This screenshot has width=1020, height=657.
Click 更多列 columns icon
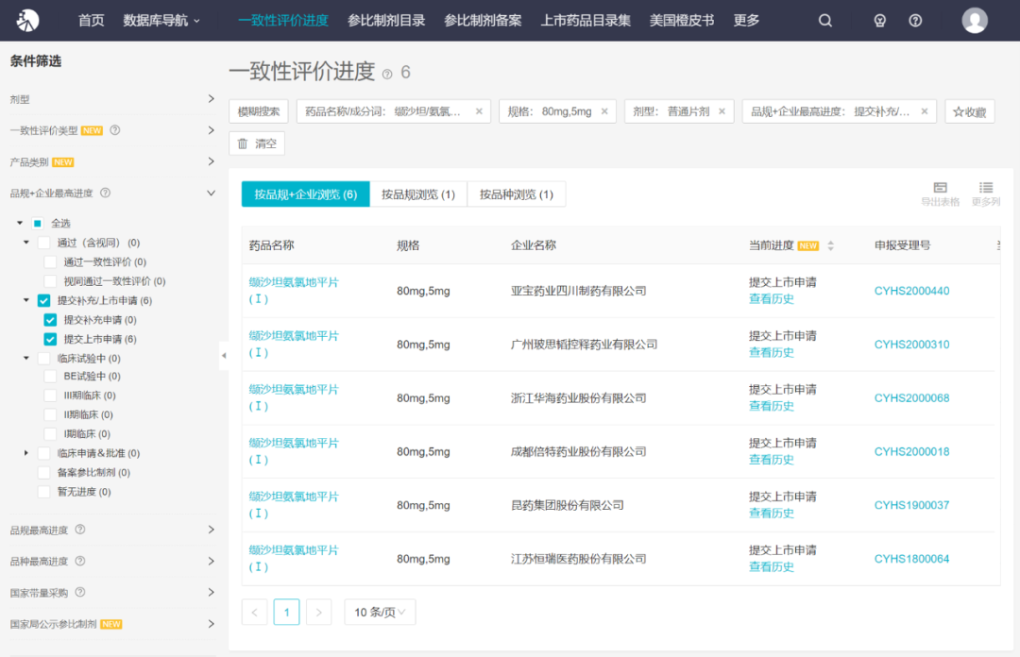pyautogui.click(x=986, y=194)
